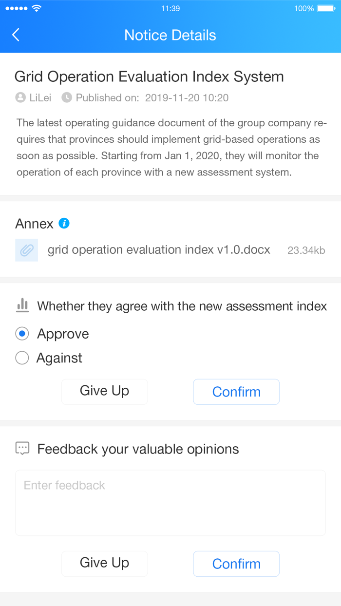Tap the feedback speech bubble icon
Screen dimensions: 341x606
pyautogui.click(x=22, y=449)
